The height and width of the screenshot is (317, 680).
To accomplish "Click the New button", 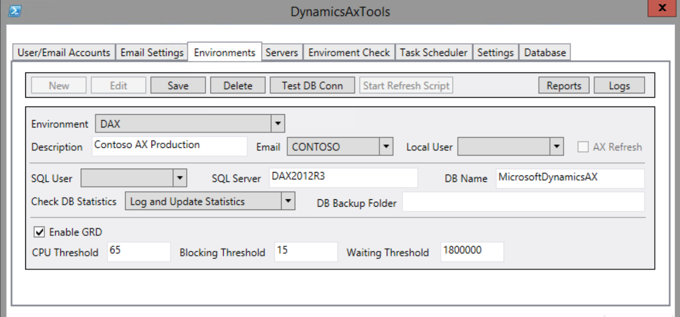I will click(59, 86).
